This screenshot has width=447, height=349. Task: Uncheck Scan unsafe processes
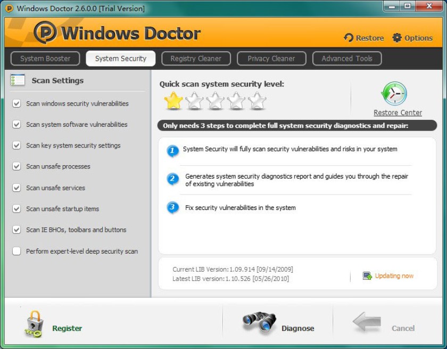click(x=16, y=166)
